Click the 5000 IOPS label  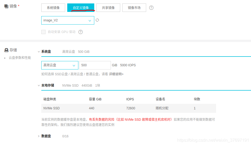click(x=128, y=65)
